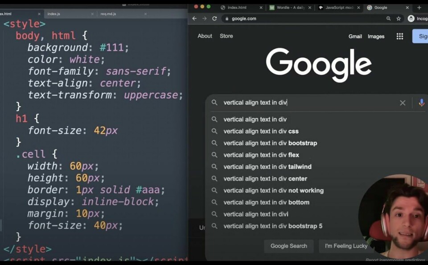Click the lock icon beside google.com
The height and width of the screenshot is (265, 428).
point(227,19)
